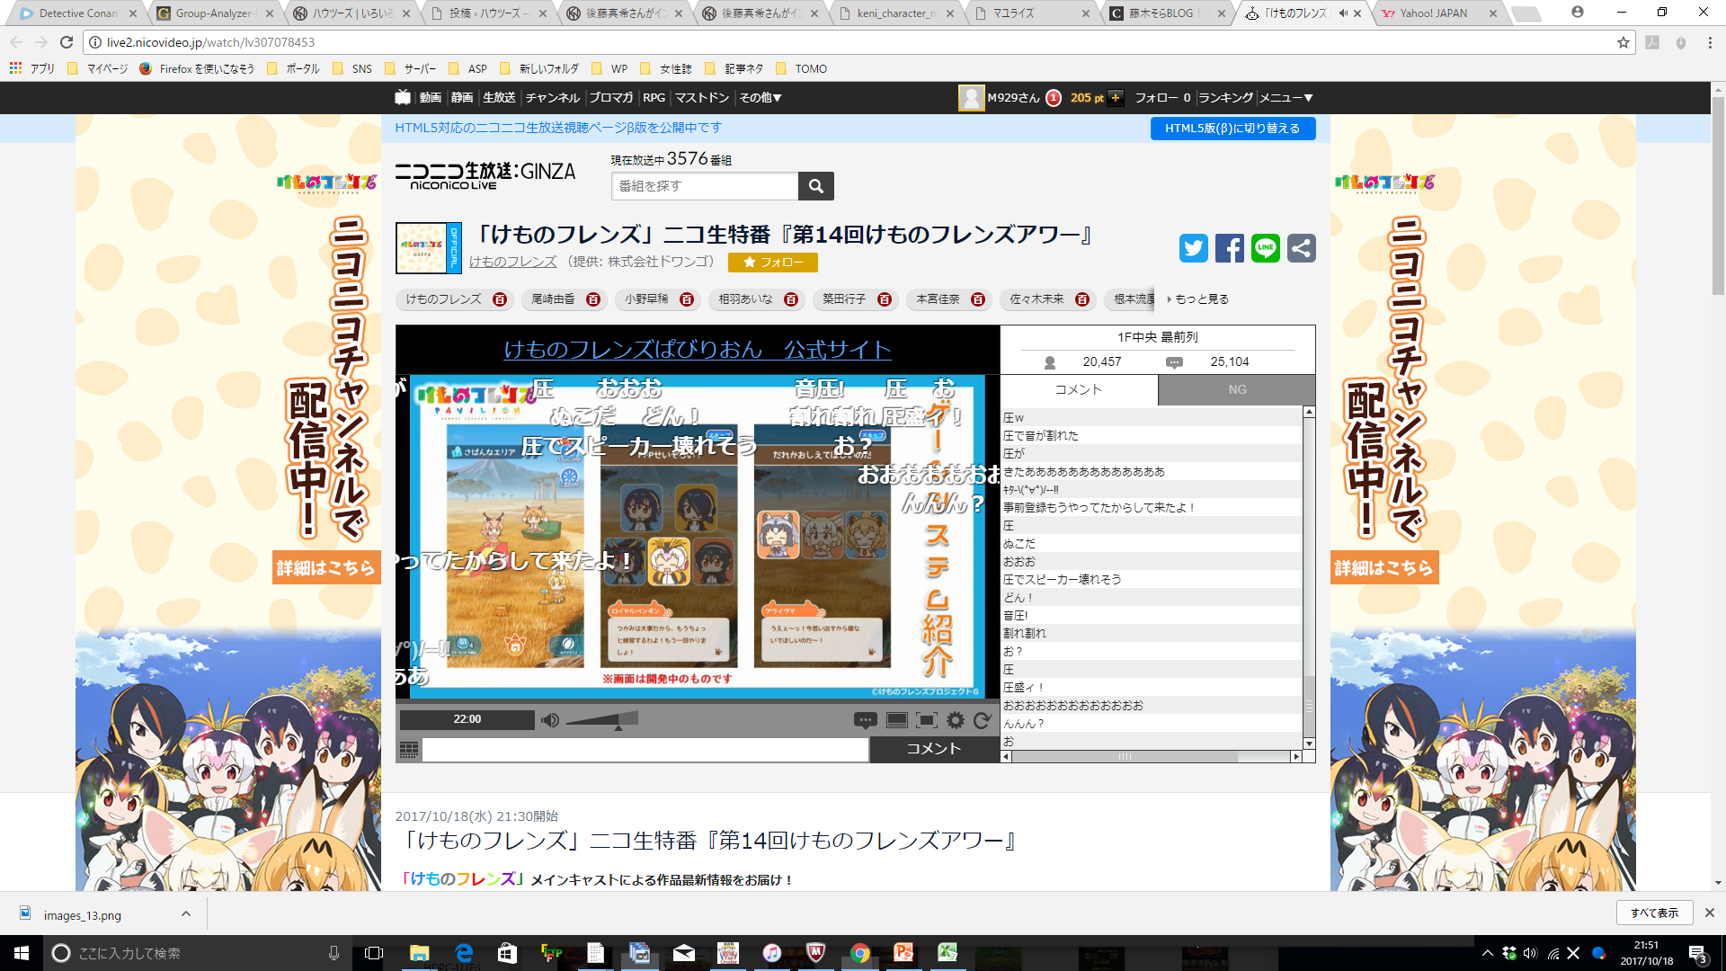Submit comment with コメント button
Viewport: 1726px width, 971px height.
[x=934, y=749]
